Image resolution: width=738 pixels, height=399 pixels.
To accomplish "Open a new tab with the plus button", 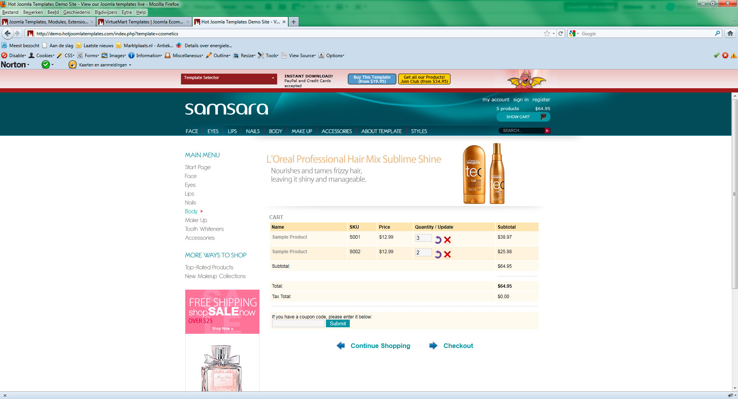I will click(x=294, y=22).
